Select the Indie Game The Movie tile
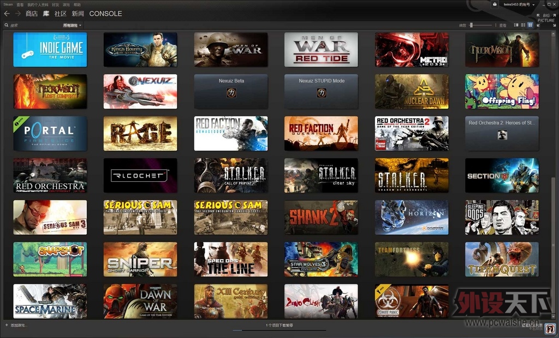Screen dimensions: 559x338 point(50,50)
